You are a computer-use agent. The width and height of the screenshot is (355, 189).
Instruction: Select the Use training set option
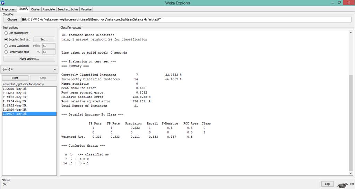pyautogui.click(x=16, y=33)
